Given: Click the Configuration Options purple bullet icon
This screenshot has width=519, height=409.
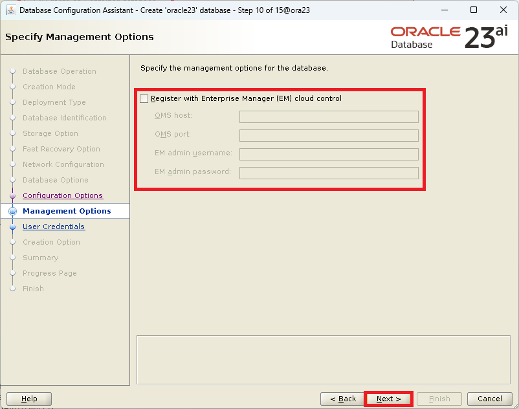Looking at the screenshot, I should point(12,196).
